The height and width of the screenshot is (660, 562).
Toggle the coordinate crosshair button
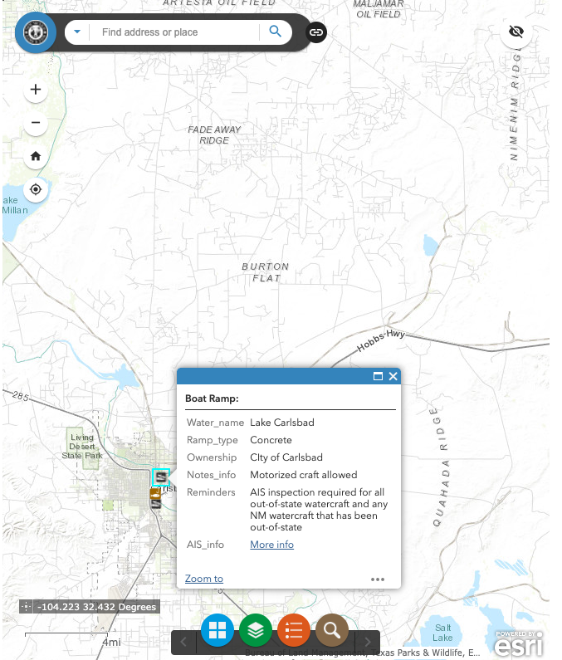[x=26, y=607]
